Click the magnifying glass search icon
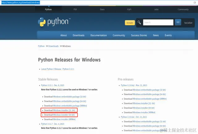The height and width of the screenshot is (134, 198). pyautogui.click(x=139, y=23)
